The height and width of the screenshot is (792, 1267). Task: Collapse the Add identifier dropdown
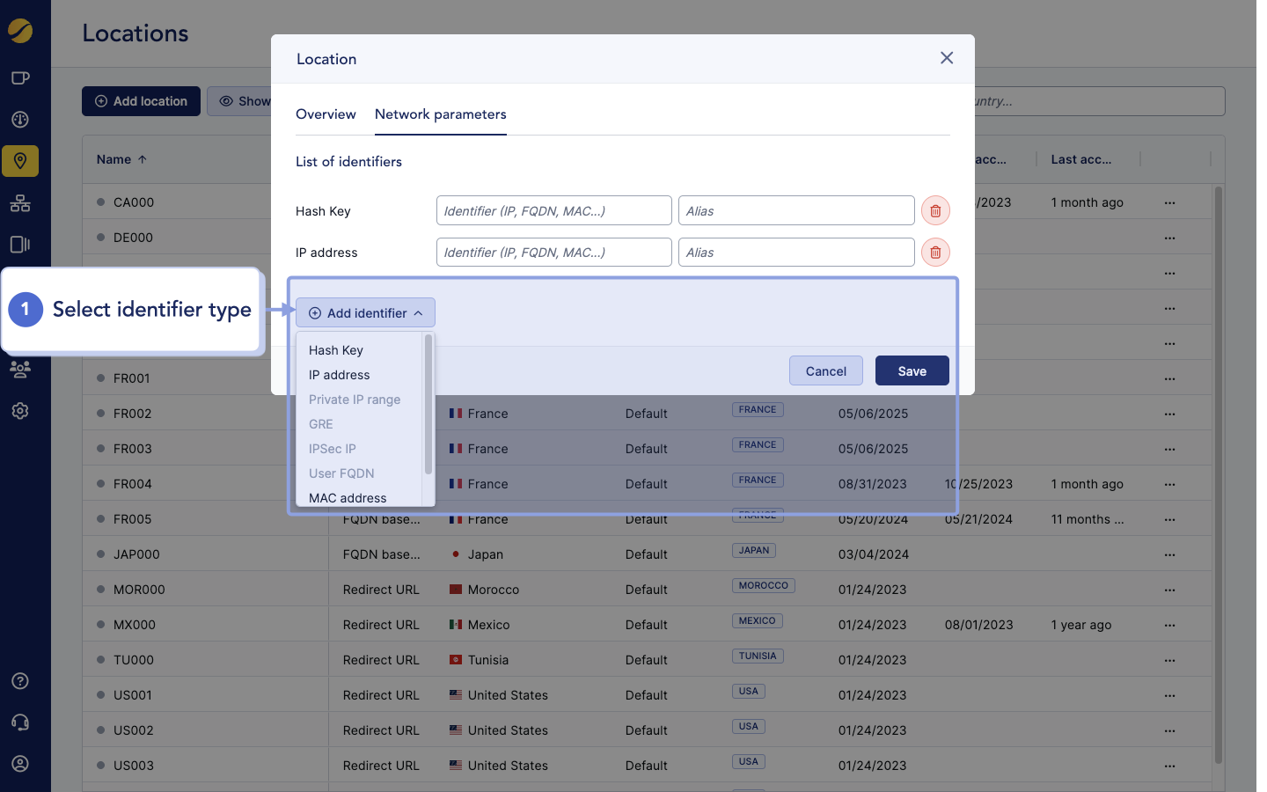click(365, 312)
